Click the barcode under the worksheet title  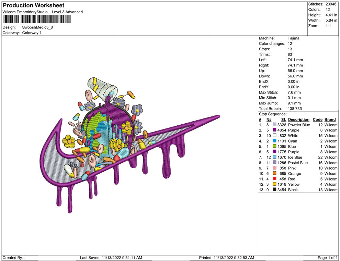(37, 20)
